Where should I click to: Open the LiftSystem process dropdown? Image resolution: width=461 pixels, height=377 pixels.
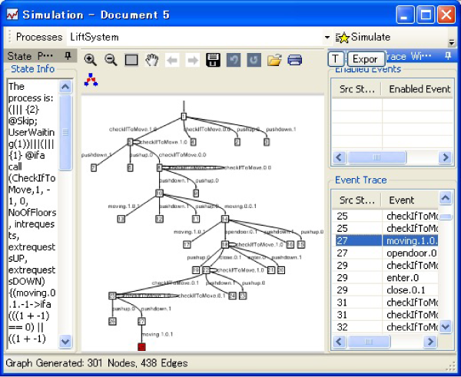tap(327, 37)
